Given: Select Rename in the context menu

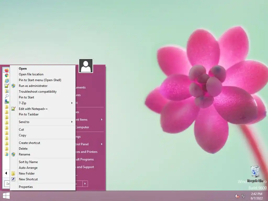Looking at the screenshot, I should pos(43,154).
